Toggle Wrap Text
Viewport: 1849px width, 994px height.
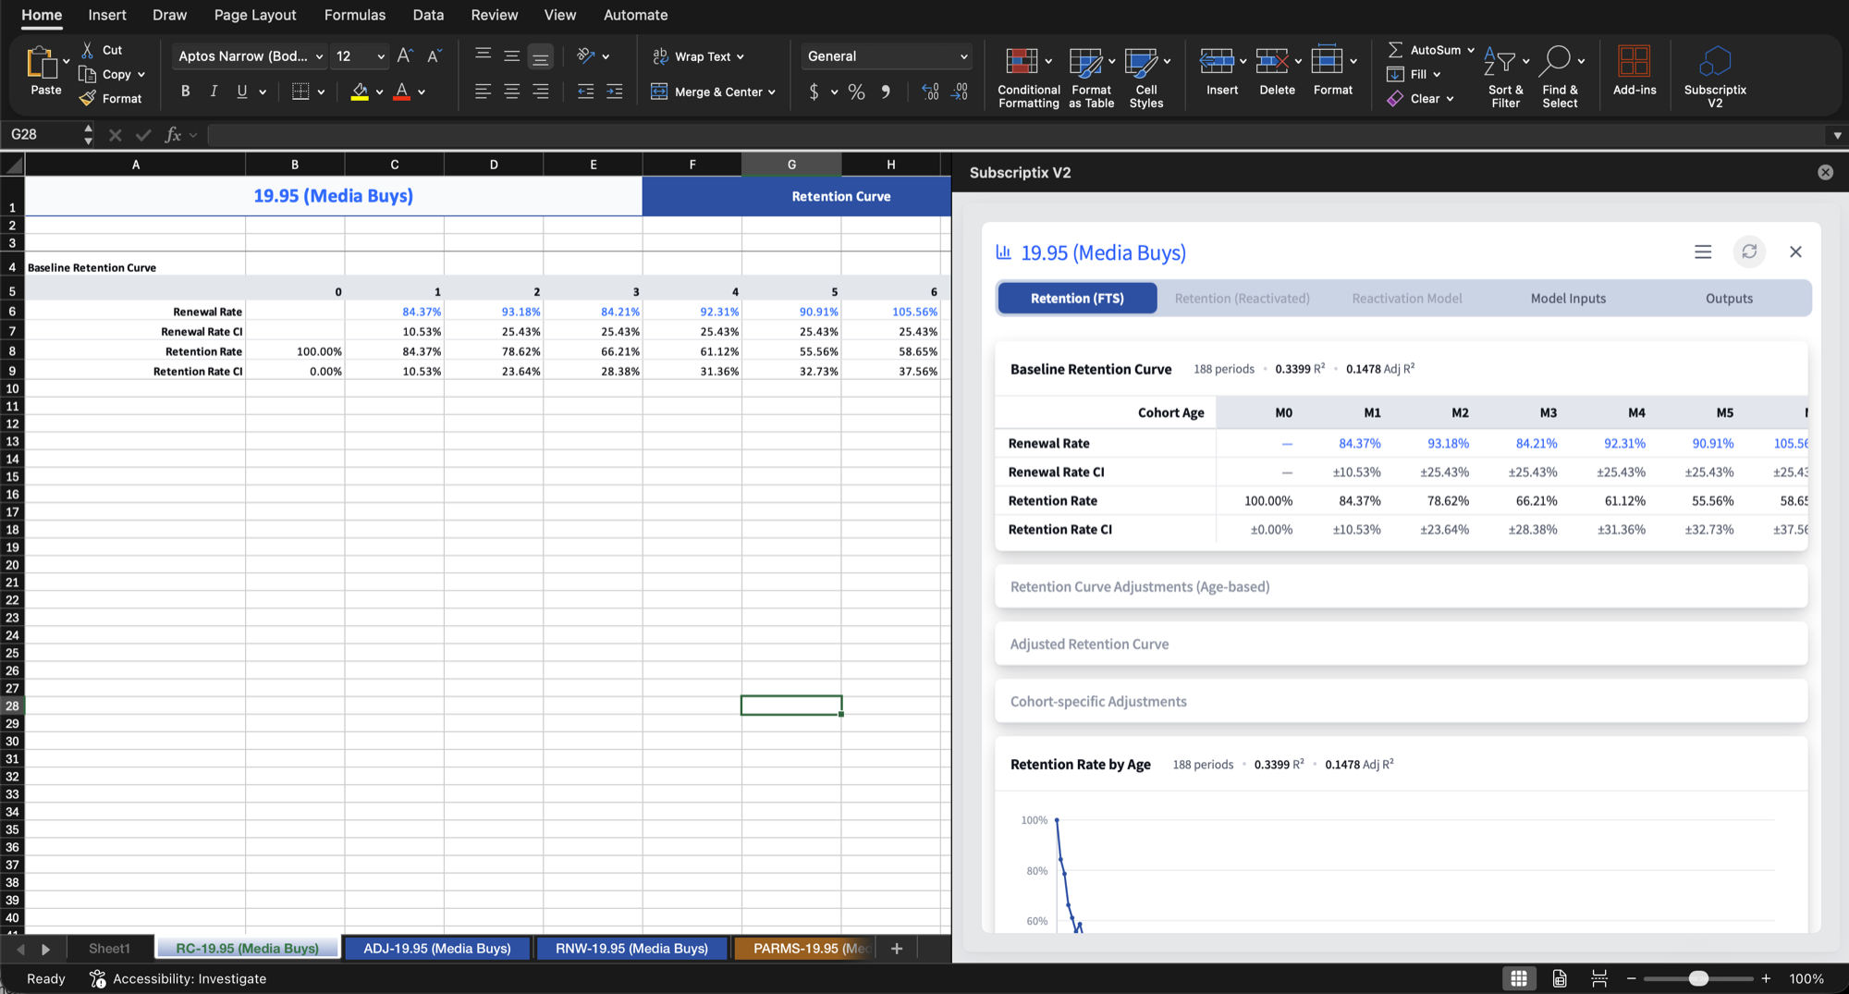pos(697,56)
